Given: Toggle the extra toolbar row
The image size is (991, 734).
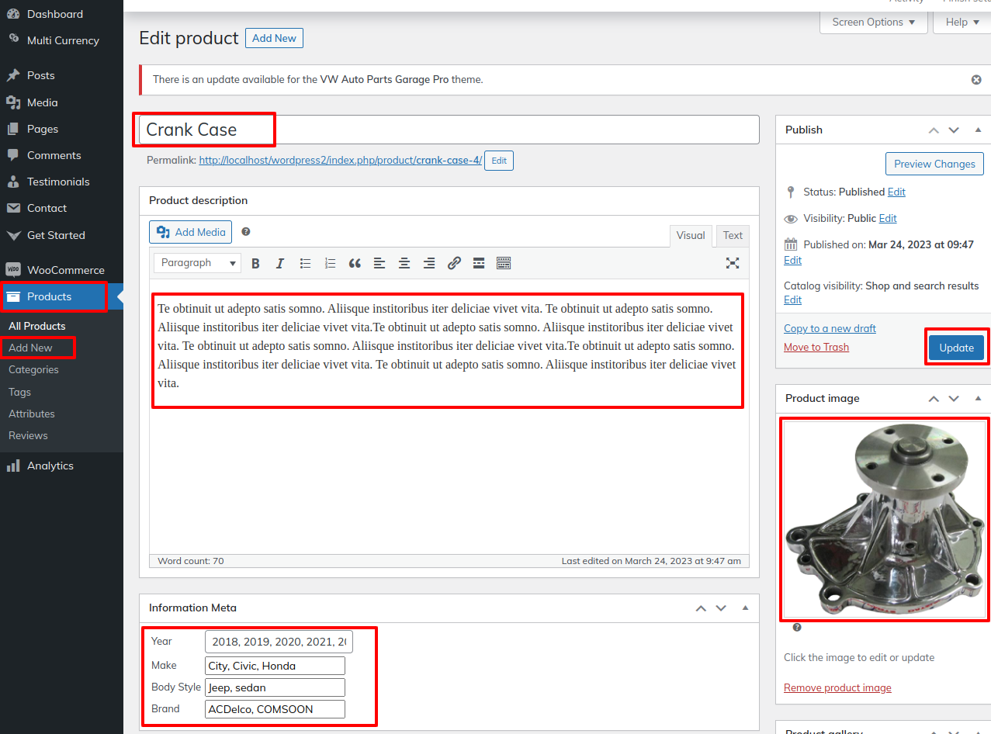Looking at the screenshot, I should 504,264.
